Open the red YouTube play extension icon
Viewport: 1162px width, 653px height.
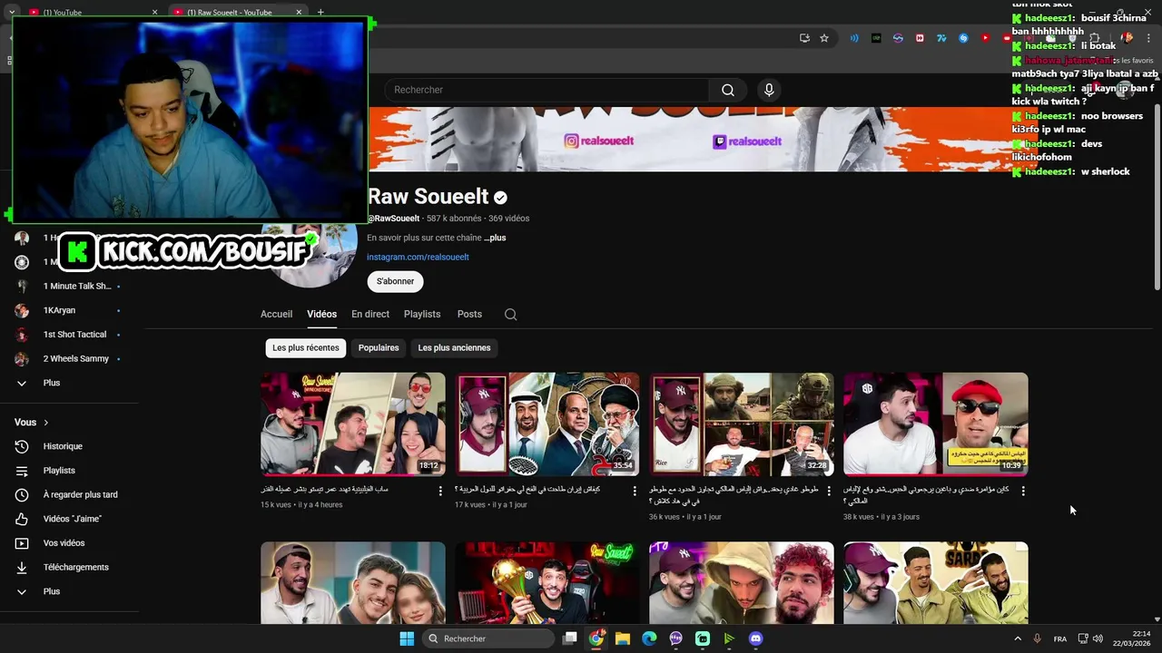tap(985, 38)
